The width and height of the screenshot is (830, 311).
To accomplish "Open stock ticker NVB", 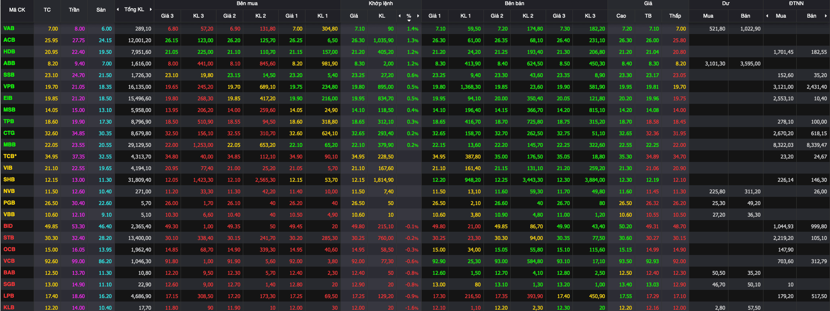I will tap(9, 191).
